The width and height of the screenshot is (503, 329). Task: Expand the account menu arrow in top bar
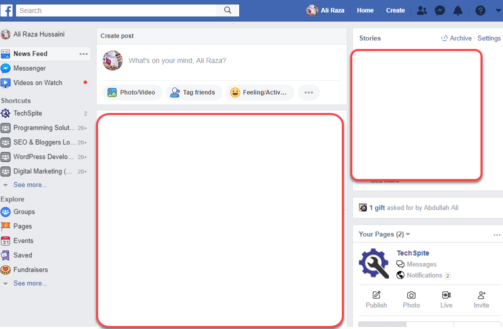pos(498,10)
